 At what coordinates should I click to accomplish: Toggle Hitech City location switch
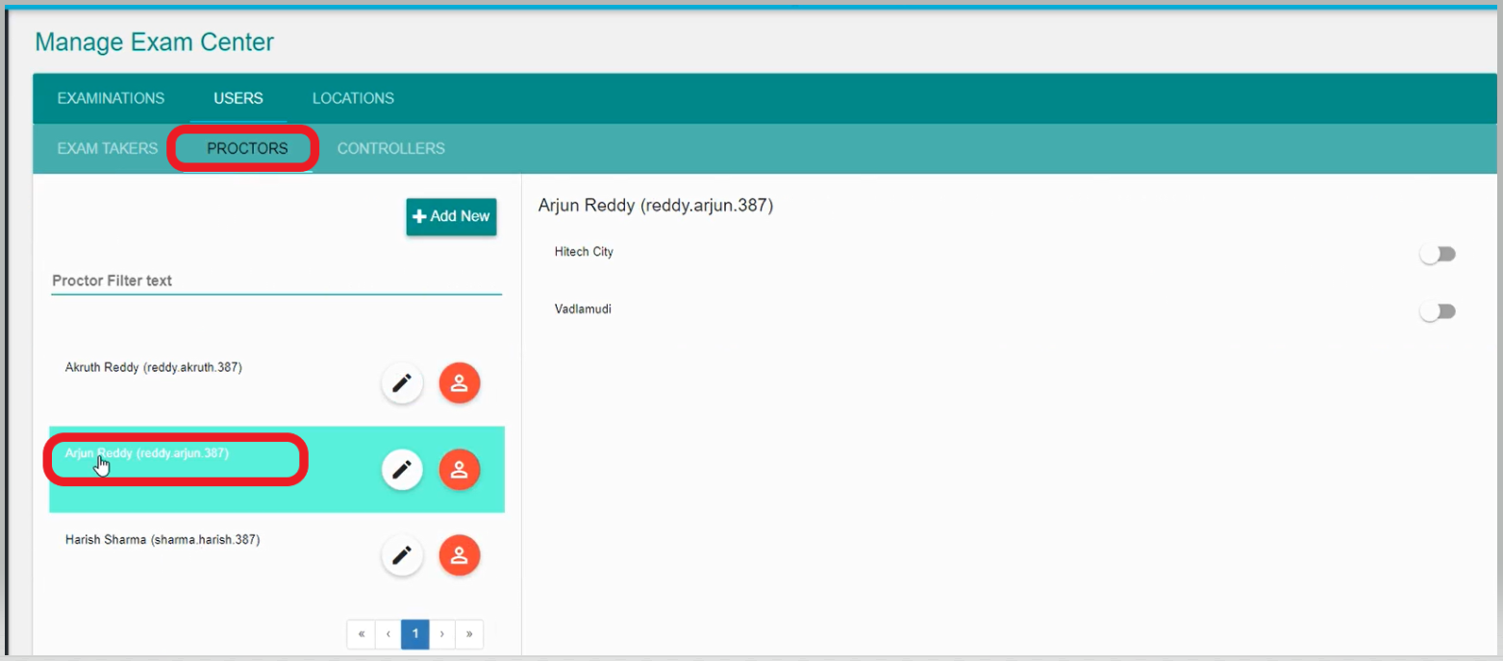1438,254
